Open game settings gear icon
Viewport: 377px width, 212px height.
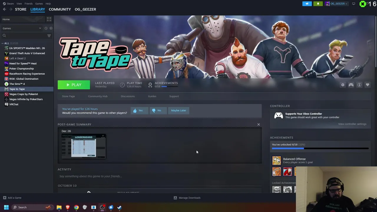click(343, 85)
